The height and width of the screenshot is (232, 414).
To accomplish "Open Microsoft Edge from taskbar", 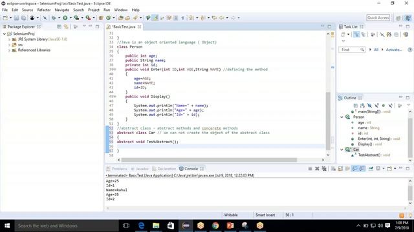I will click(x=141, y=226).
